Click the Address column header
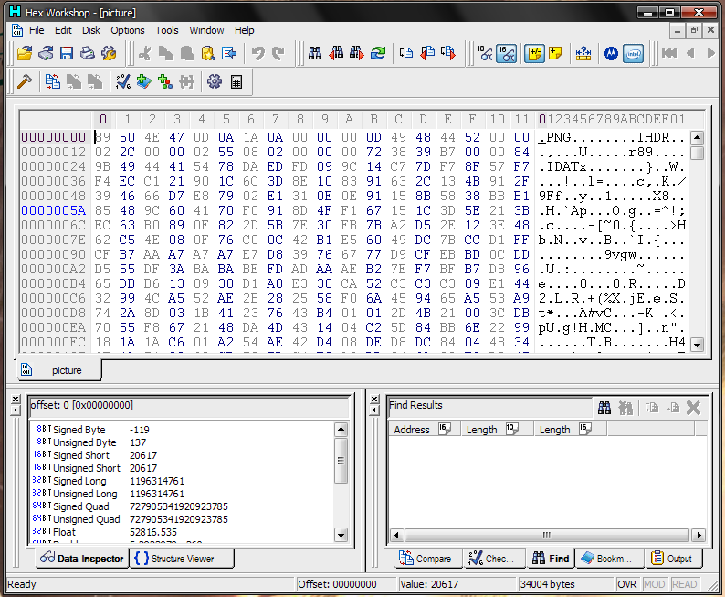This screenshot has height=597, width=725. tap(425, 429)
